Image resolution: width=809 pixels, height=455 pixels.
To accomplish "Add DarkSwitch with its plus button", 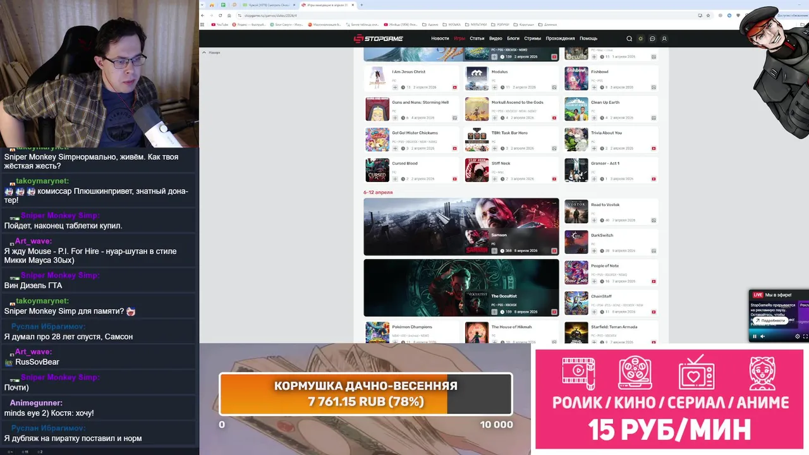I will point(594,251).
